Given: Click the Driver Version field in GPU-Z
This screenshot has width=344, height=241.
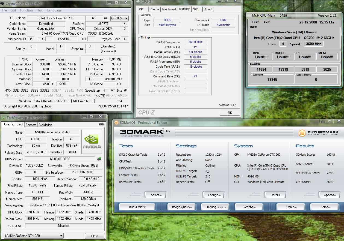Looking at the screenshot, I should (64, 205).
